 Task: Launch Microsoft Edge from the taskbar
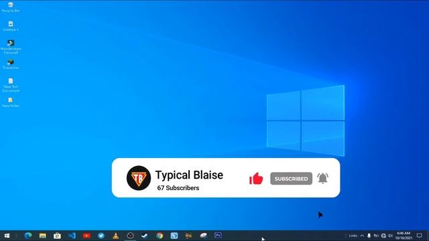[x=28, y=236]
